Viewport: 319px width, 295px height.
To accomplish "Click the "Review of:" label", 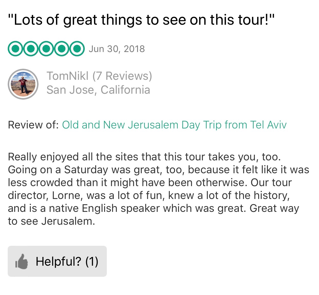I will tap(33, 125).
